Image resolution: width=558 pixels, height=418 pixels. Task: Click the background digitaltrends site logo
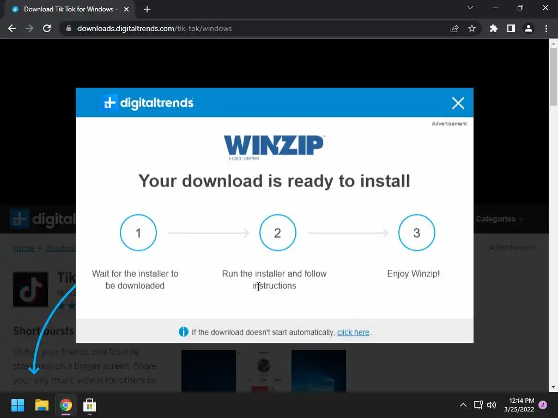(x=43, y=219)
